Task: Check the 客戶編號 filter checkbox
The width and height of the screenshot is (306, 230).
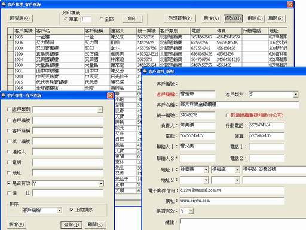Action: [x=9, y=120]
